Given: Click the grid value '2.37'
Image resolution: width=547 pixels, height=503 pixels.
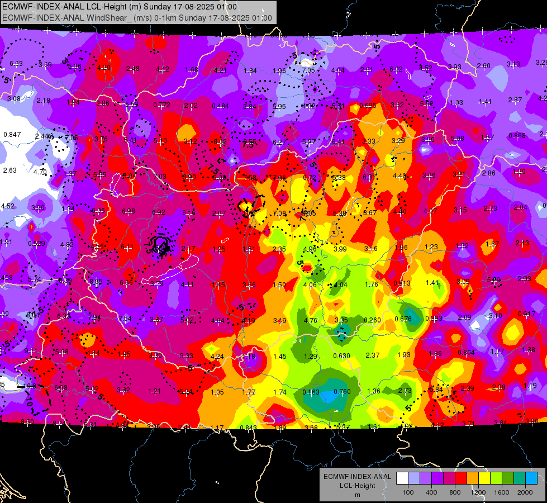Looking at the screenshot, I should pos(373,355).
